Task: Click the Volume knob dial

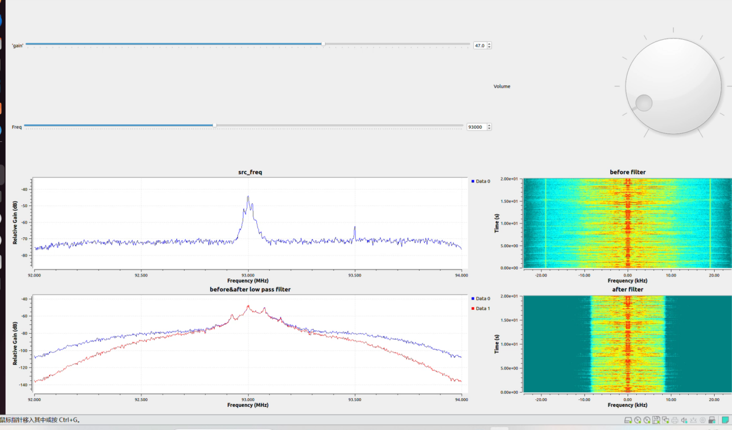Action: pos(673,86)
